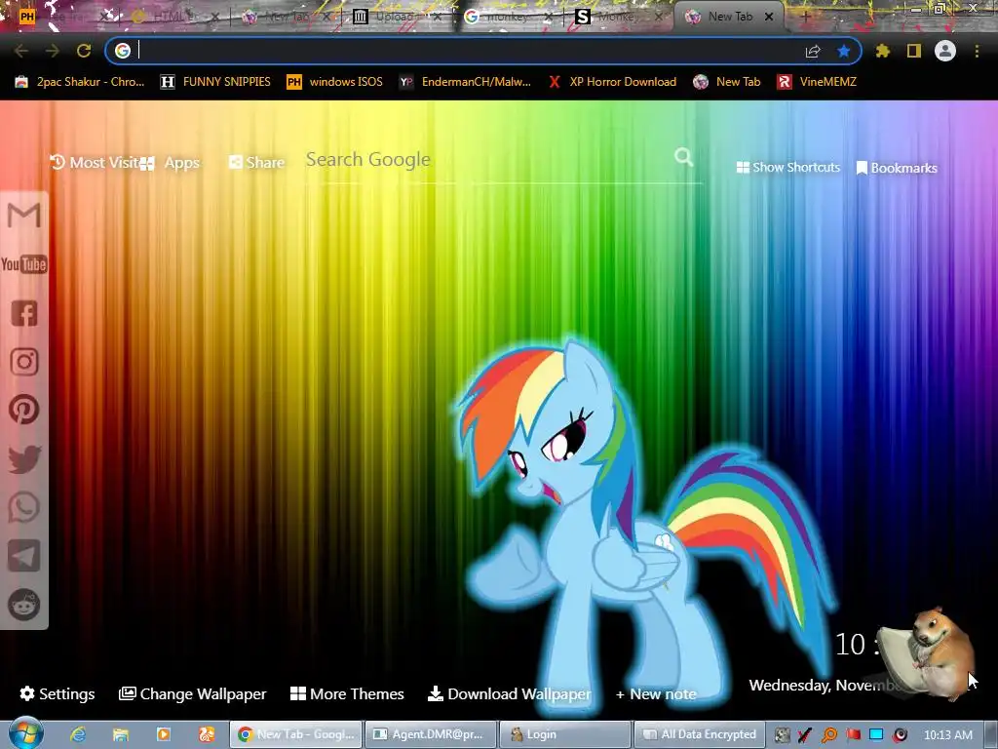Open Telegram from the left sidebar
Screen dimensions: 998x749
point(24,556)
